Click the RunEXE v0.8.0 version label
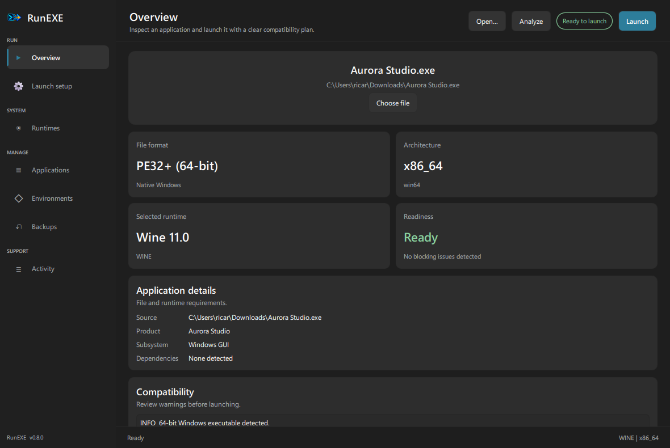670x448 pixels. (x=25, y=438)
